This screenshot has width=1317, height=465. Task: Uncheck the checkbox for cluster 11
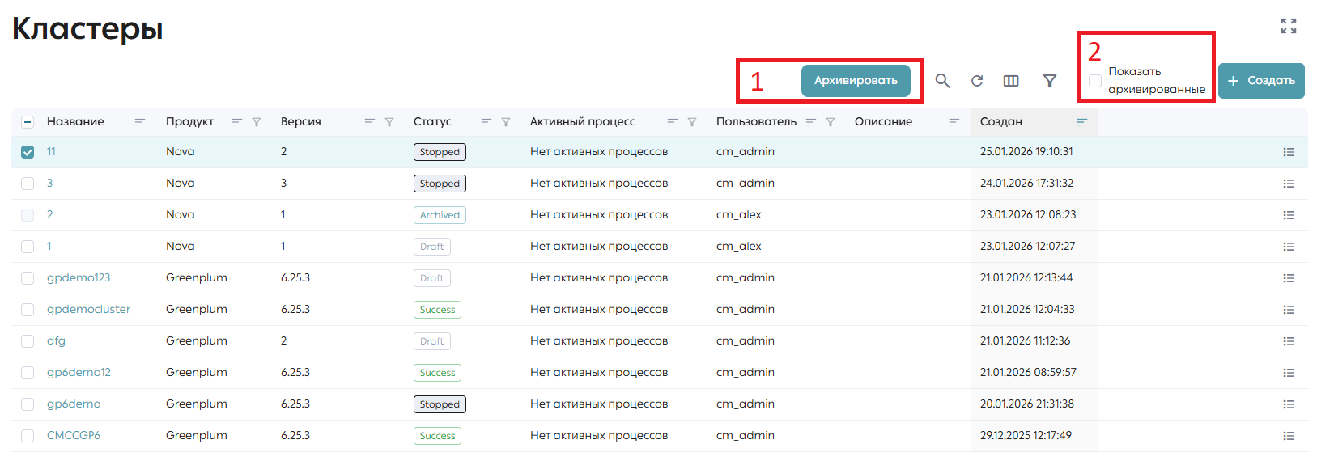(x=28, y=152)
